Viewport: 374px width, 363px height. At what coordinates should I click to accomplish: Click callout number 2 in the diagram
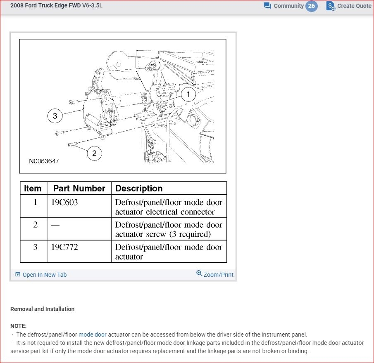pyautogui.click(x=95, y=153)
